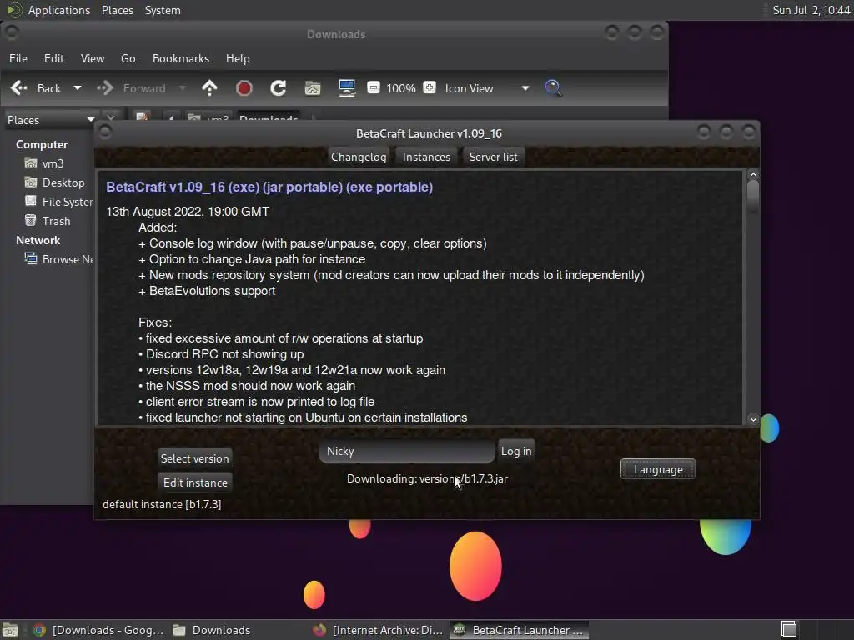Screen dimensions: 854x640
Task: Open the Icon View mode dropdown
Action: coord(486,88)
